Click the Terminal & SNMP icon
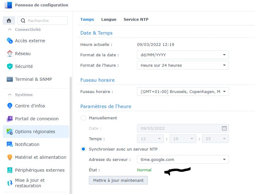The image size is (255, 194). coord(10,79)
